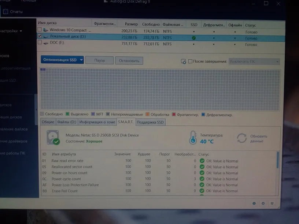
Task: Click the MFT legend swatch
Action: [93, 114]
